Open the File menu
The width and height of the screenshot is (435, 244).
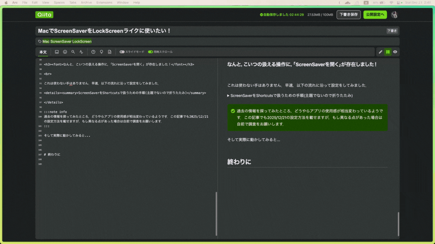pyautogui.click(x=25, y=3)
